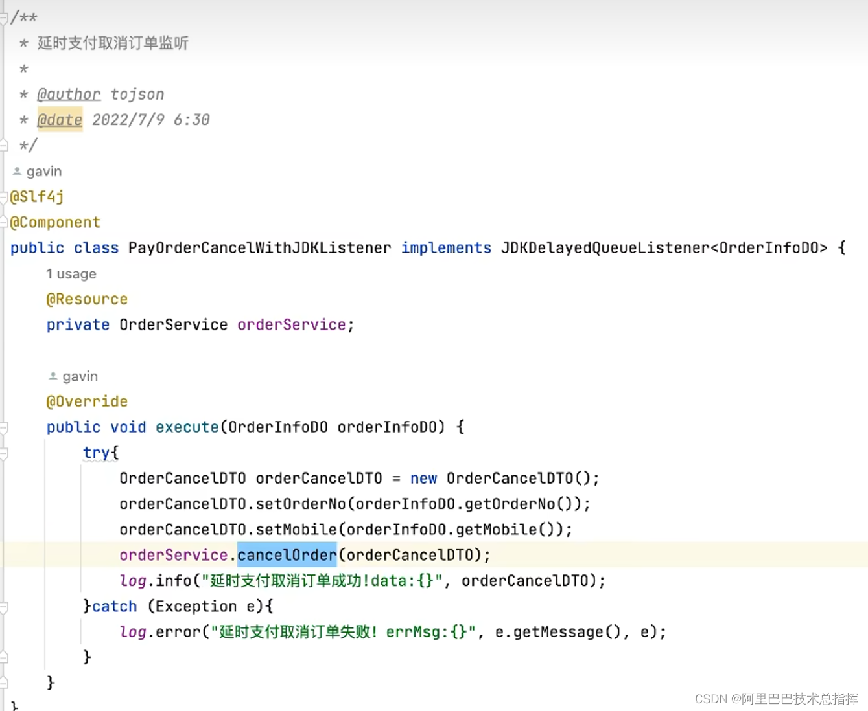Click the author icon beside 'gavin' above @Override
This screenshot has height=711, width=868.
point(53,376)
